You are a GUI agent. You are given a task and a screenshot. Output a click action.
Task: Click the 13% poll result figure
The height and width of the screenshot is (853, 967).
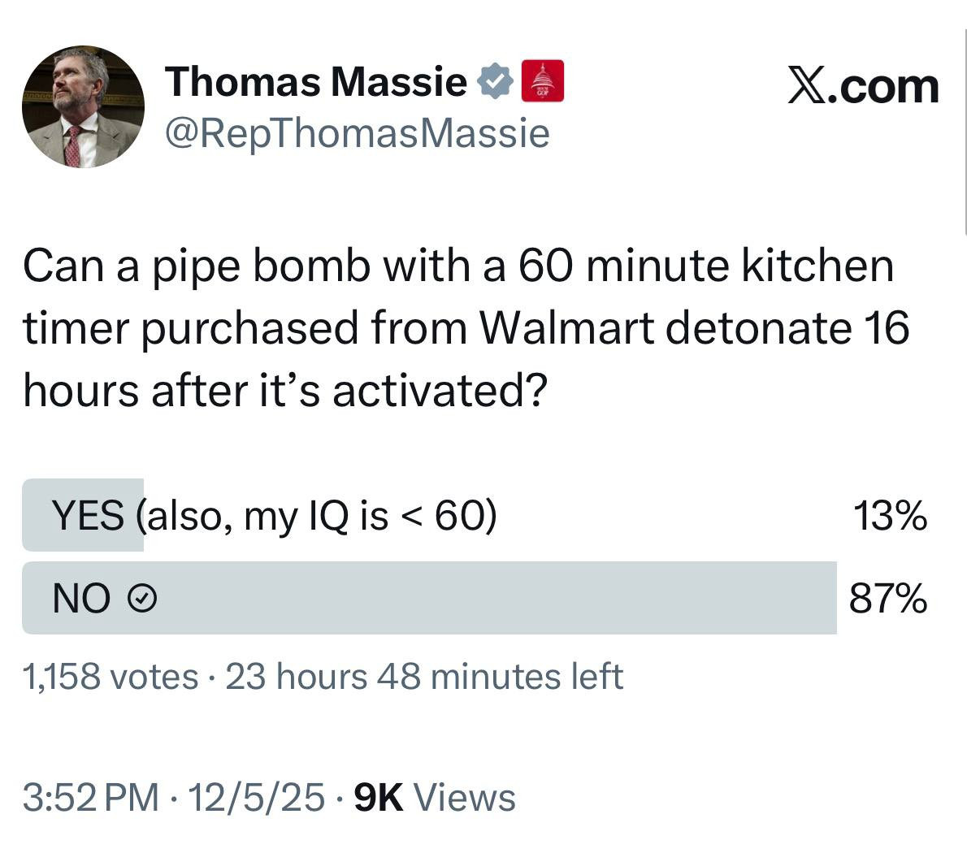(888, 516)
